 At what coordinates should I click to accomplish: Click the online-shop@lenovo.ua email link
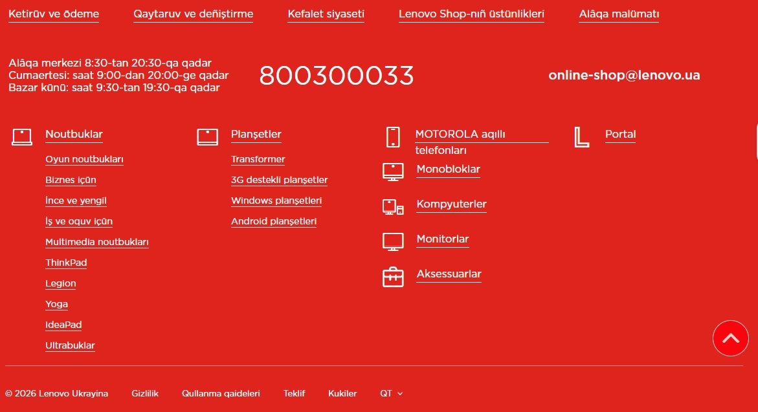click(x=624, y=75)
